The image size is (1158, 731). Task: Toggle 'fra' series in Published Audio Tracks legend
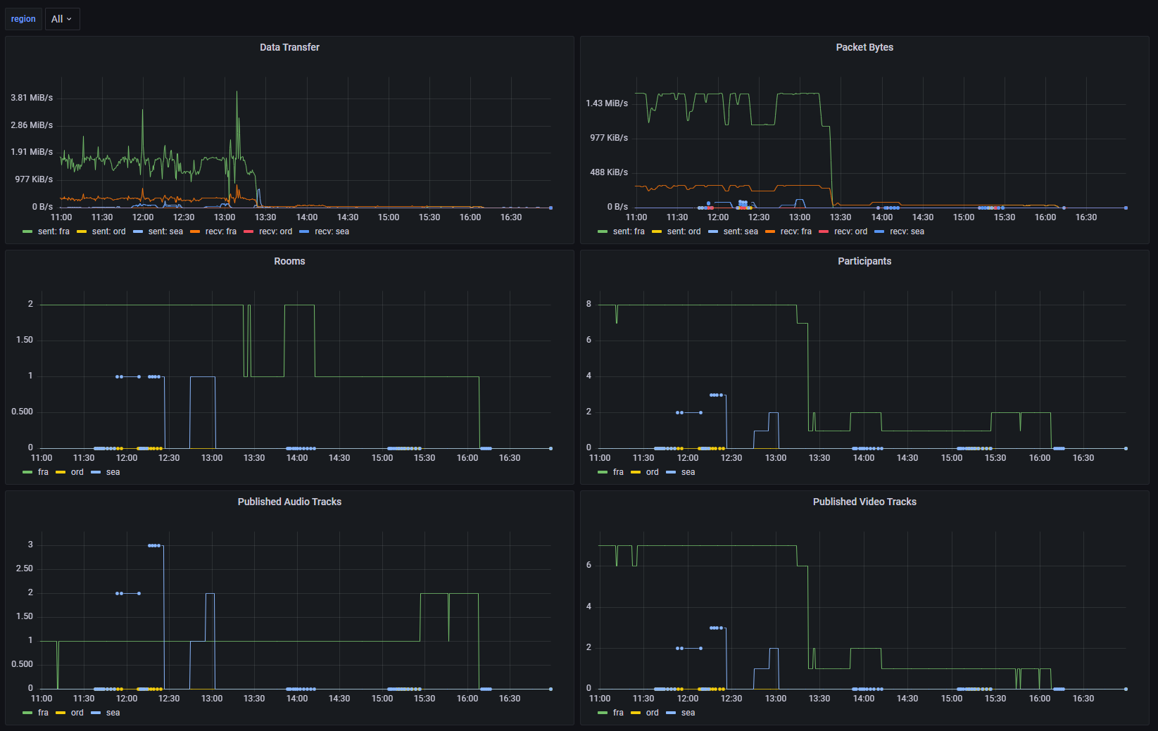click(43, 713)
